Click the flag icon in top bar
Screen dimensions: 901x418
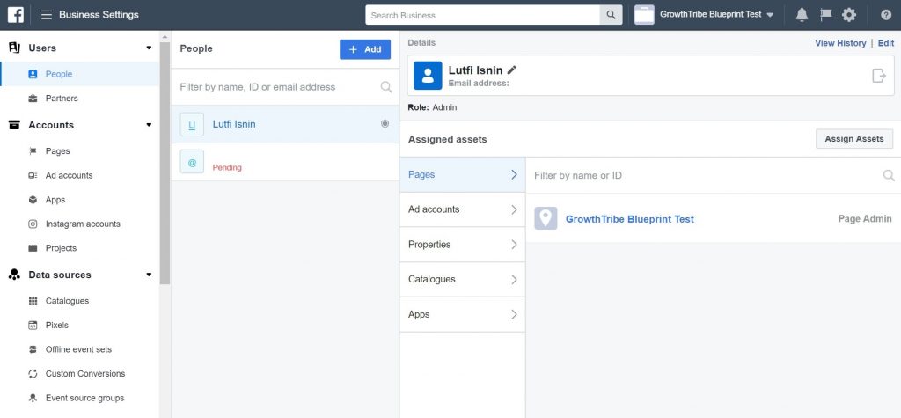pos(825,15)
